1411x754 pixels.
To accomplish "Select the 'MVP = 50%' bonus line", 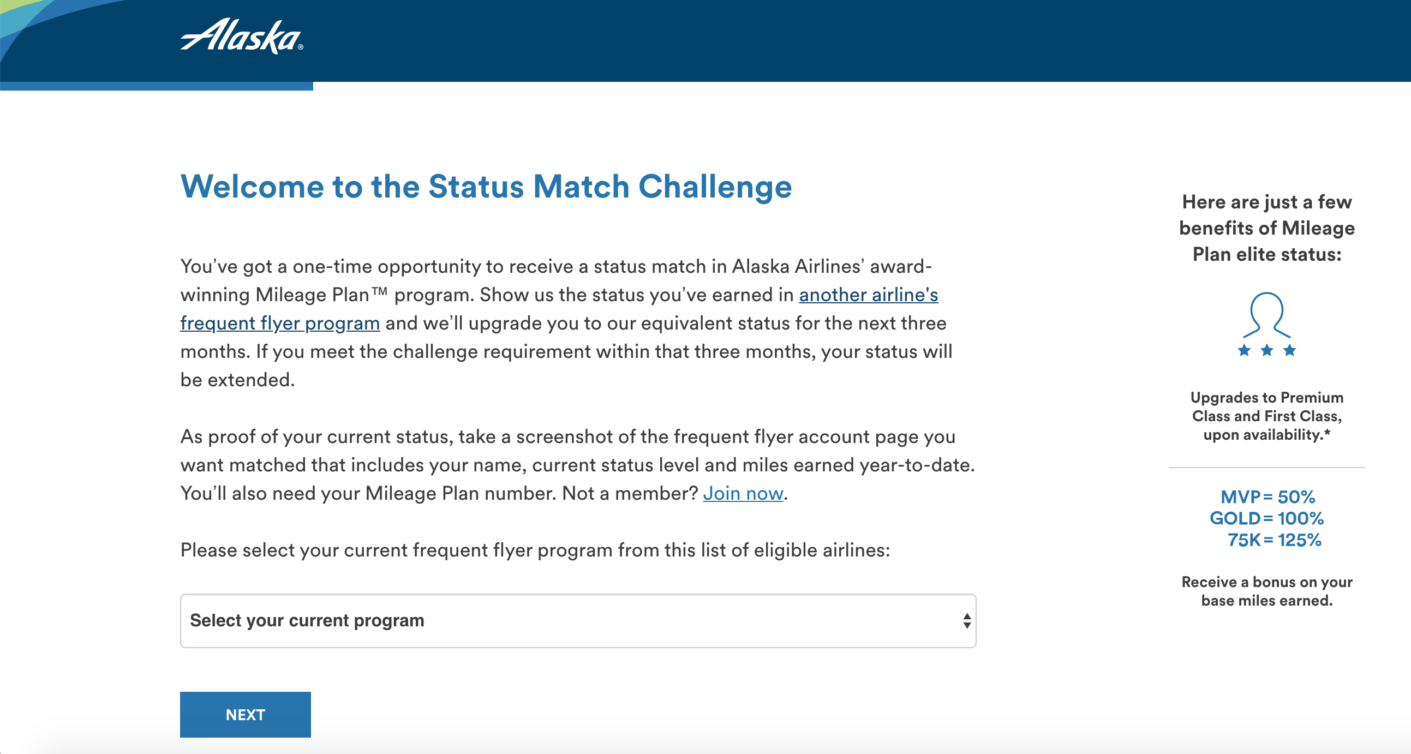I will (1267, 496).
